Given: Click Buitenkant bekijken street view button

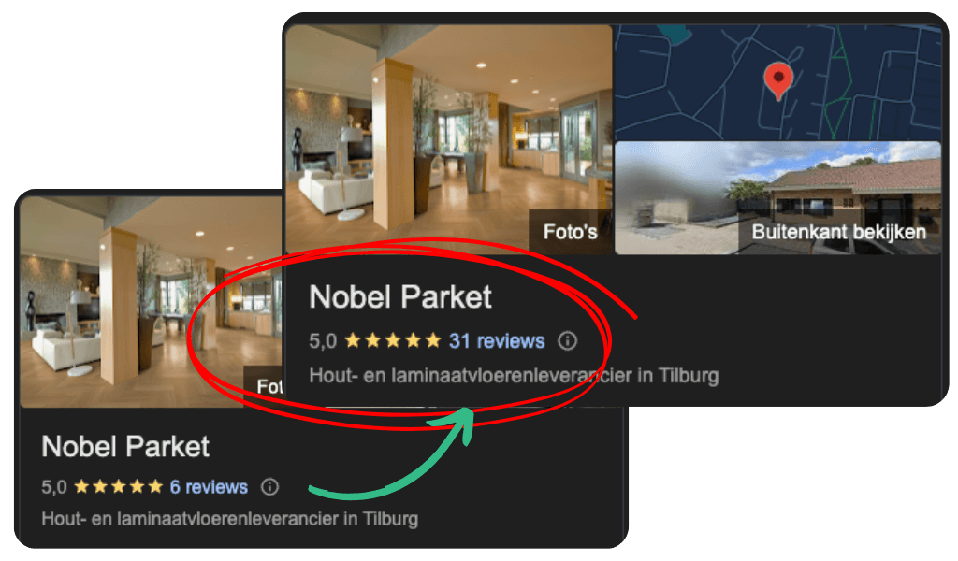Looking at the screenshot, I should (839, 232).
